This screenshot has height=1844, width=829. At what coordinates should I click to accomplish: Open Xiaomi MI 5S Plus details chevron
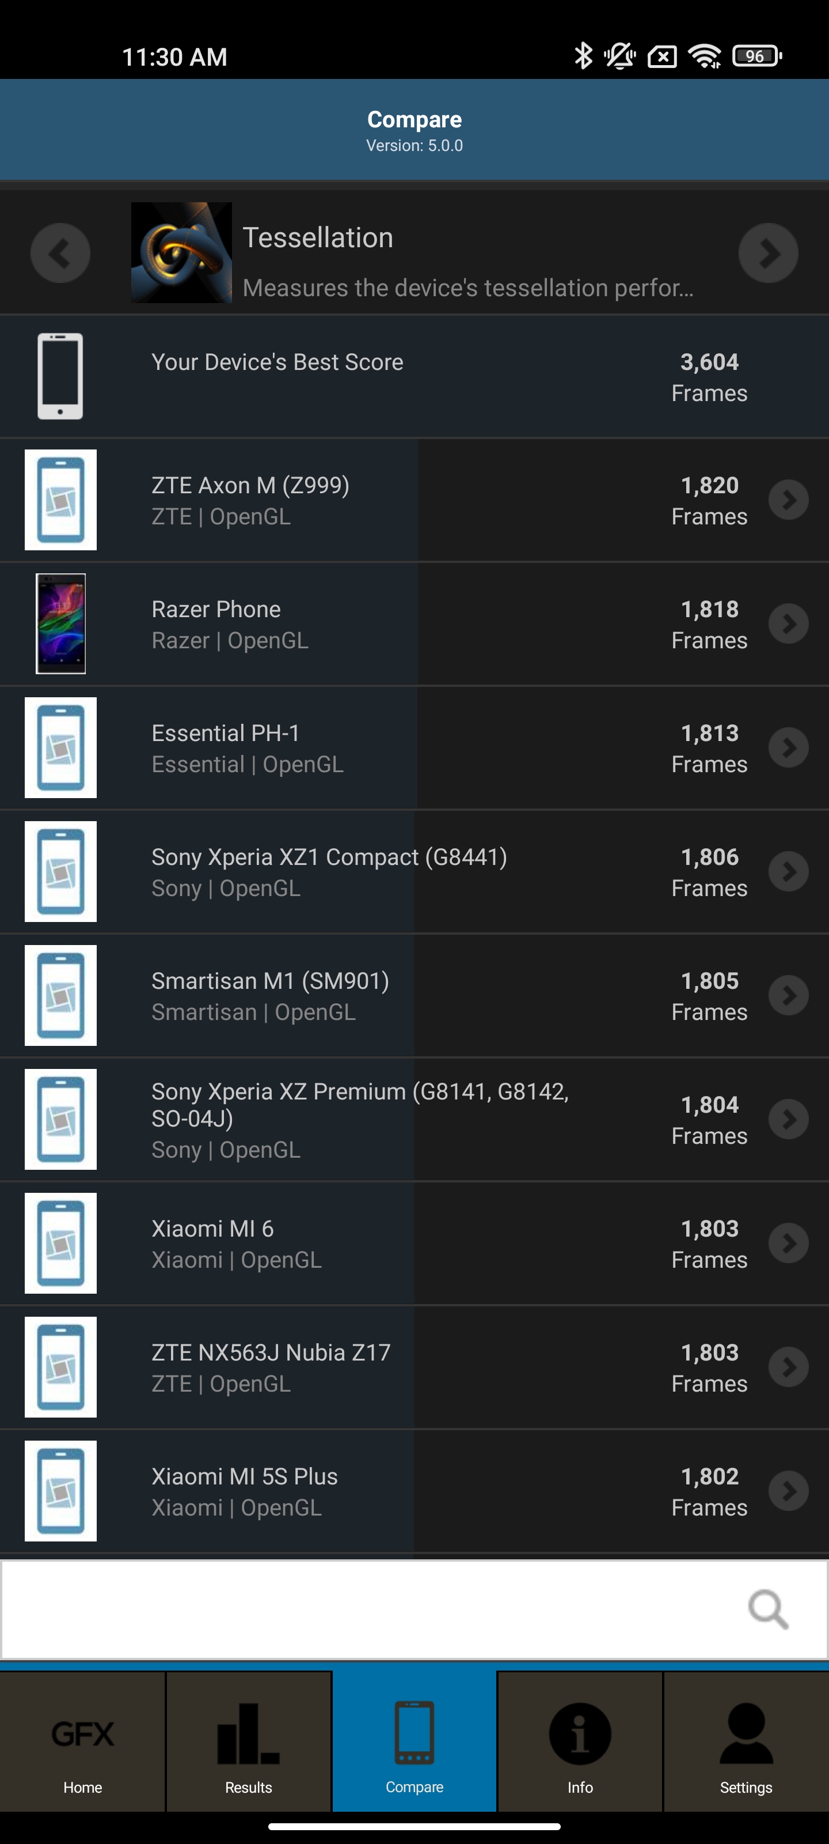tap(788, 1490)
